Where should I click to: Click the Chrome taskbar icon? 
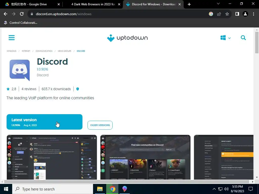[112, 189]
